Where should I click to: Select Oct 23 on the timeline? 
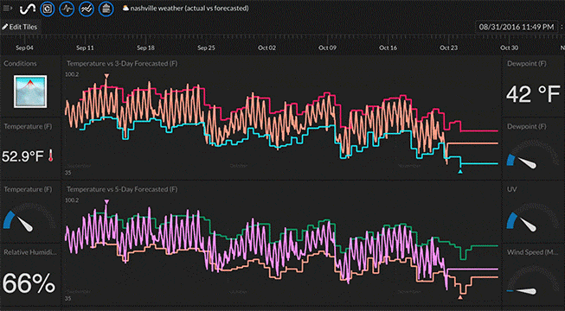tap(448, 48)
